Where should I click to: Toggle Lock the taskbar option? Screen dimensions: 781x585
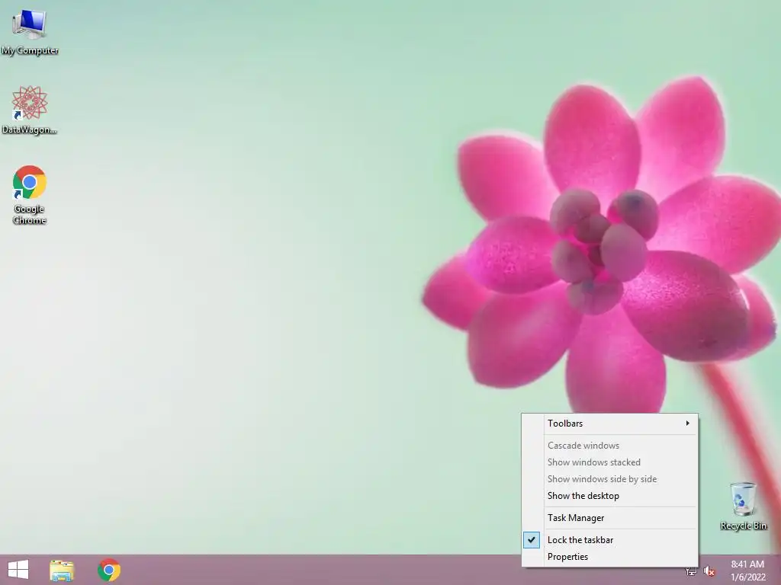click(610, 540)
